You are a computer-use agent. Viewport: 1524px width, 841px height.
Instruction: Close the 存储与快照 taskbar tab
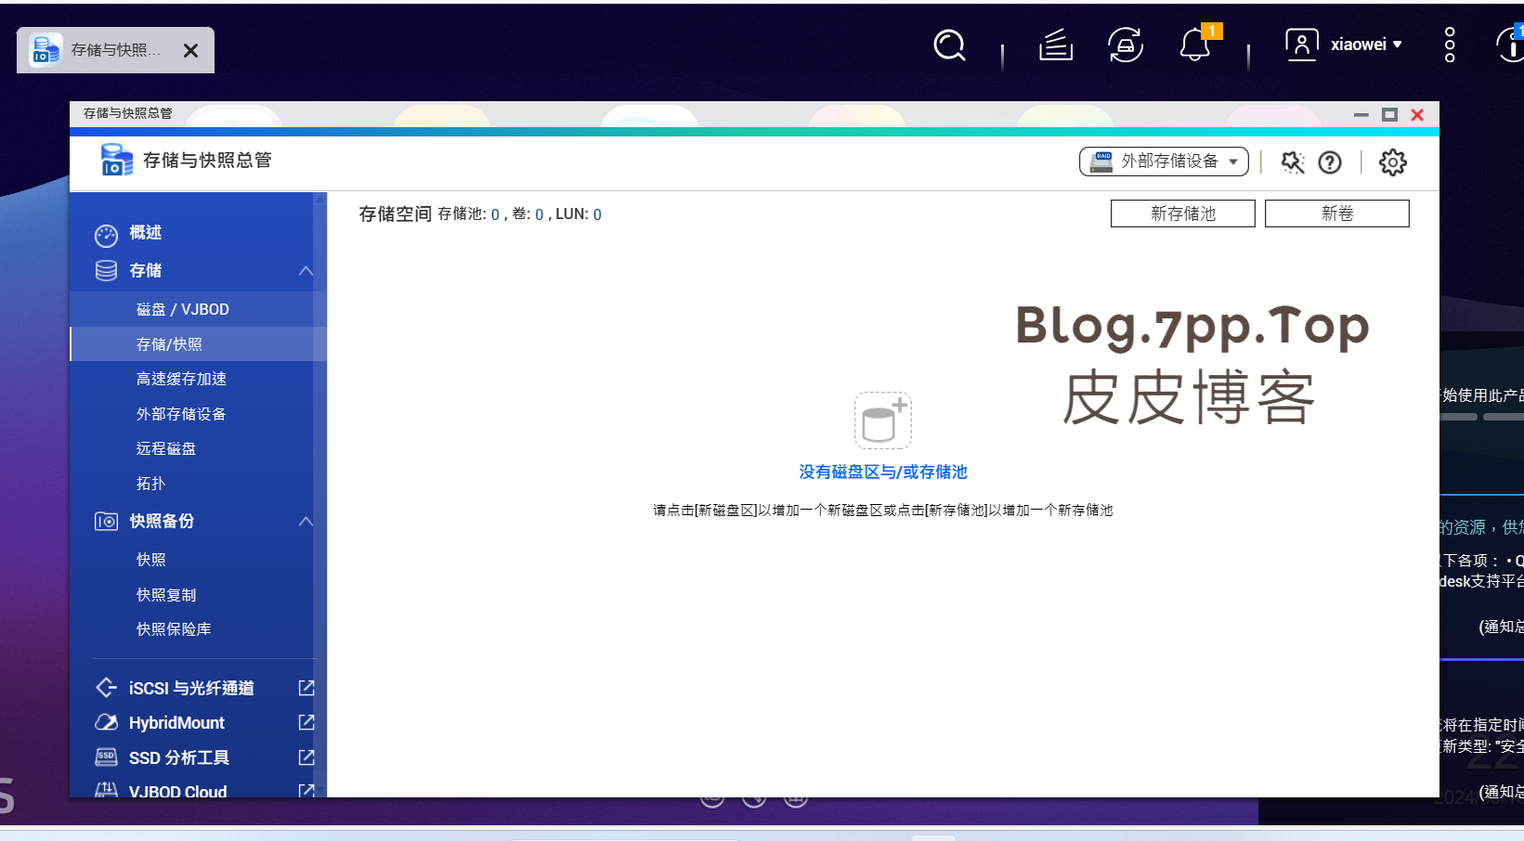point(190,50)
